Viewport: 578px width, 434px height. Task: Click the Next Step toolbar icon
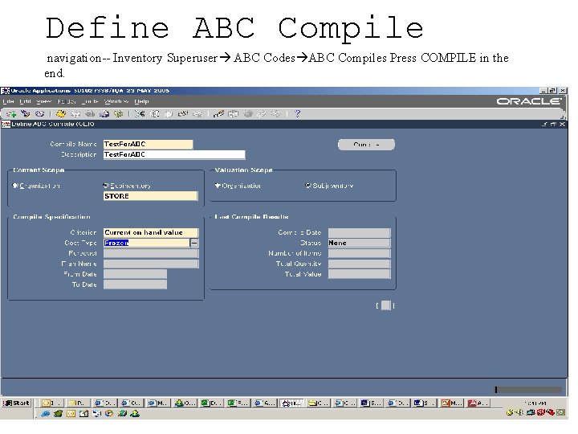75,114
